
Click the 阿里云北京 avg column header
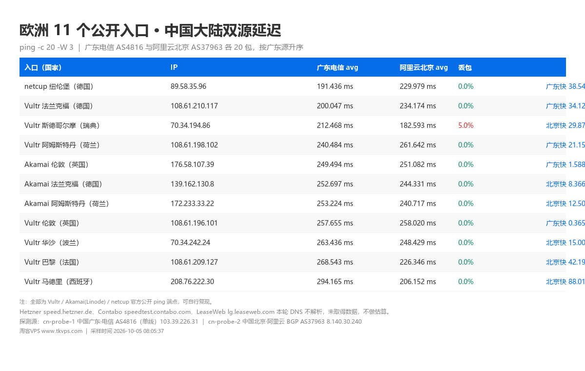point(424,67)
